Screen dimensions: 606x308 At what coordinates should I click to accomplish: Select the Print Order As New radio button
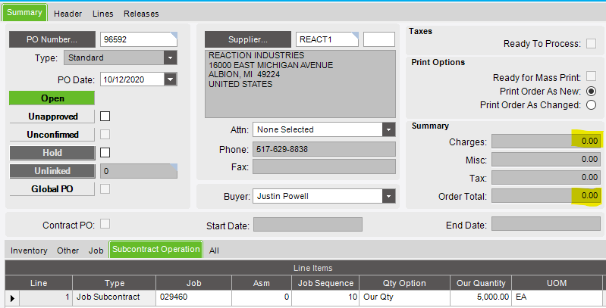point(591,92)
